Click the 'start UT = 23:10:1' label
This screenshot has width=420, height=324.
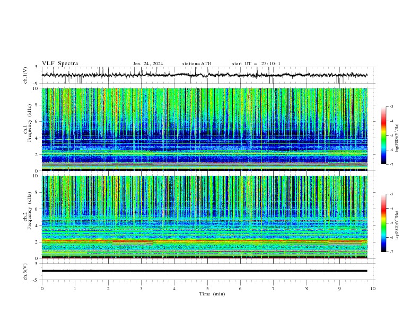coord(256,64)
